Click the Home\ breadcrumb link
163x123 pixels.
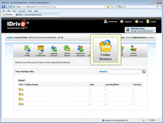[x=22, y=80]
